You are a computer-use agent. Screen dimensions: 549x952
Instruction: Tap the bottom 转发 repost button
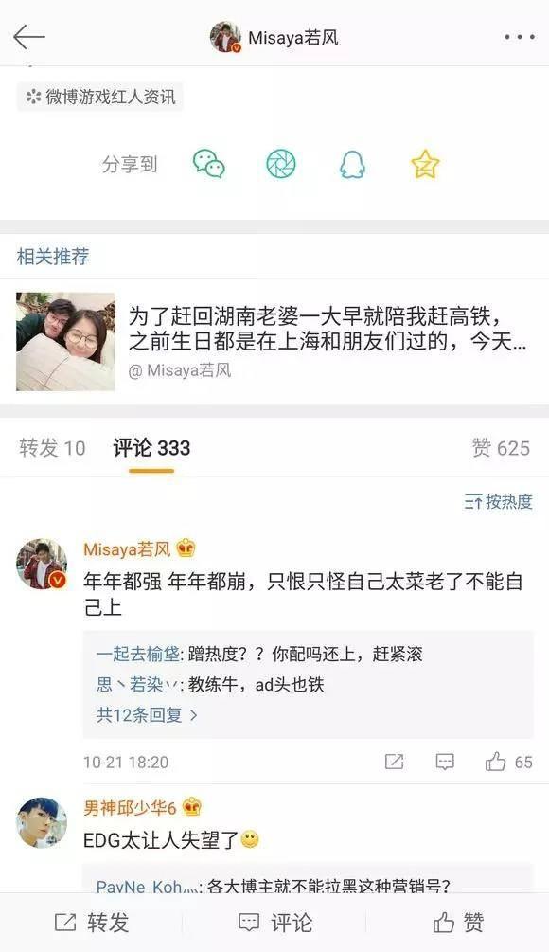click(x=92, y=923)
